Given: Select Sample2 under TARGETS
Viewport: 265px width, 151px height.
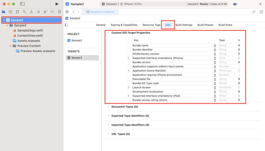Looking at the screenshot, I should coord(82,58).
